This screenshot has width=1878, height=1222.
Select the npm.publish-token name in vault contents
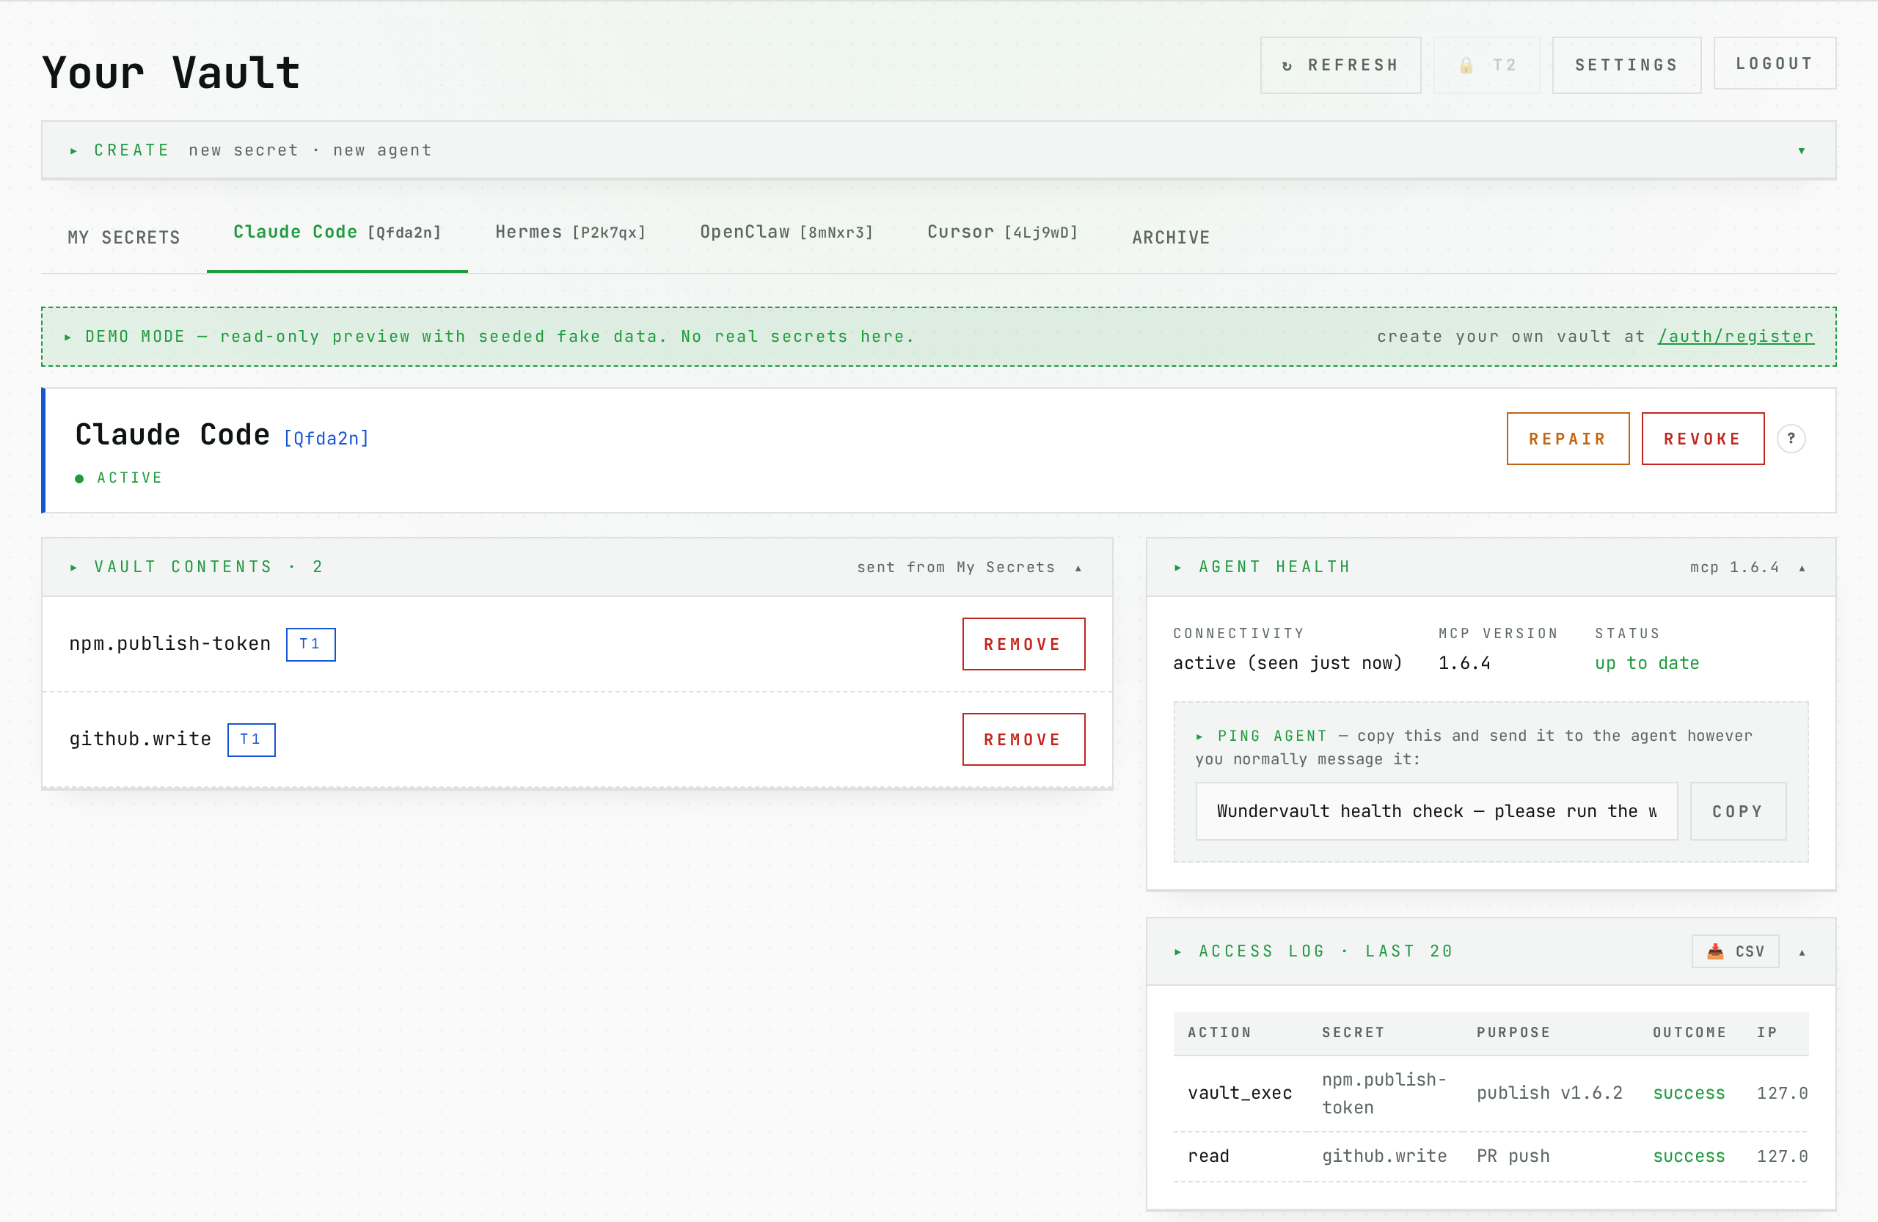pyautogui.click(x=169, y=644)
